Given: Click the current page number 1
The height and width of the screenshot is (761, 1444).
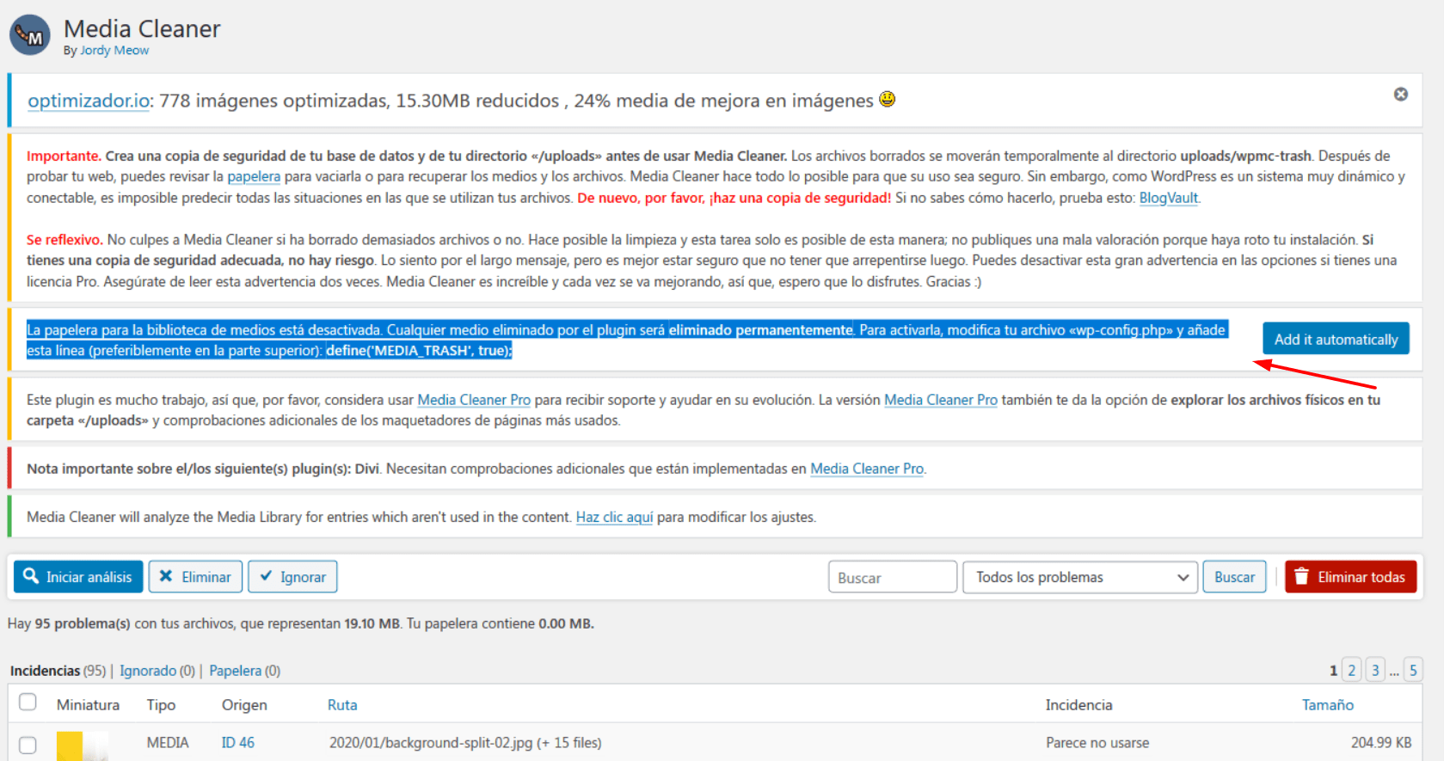Looking at the screenshot, I should click(1334, 671).
